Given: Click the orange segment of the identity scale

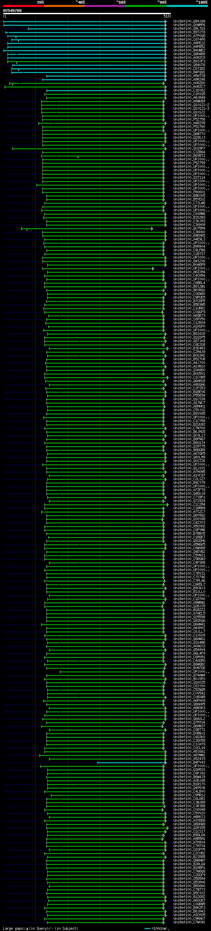Looking at the screenshot, I should pos(65,6).
